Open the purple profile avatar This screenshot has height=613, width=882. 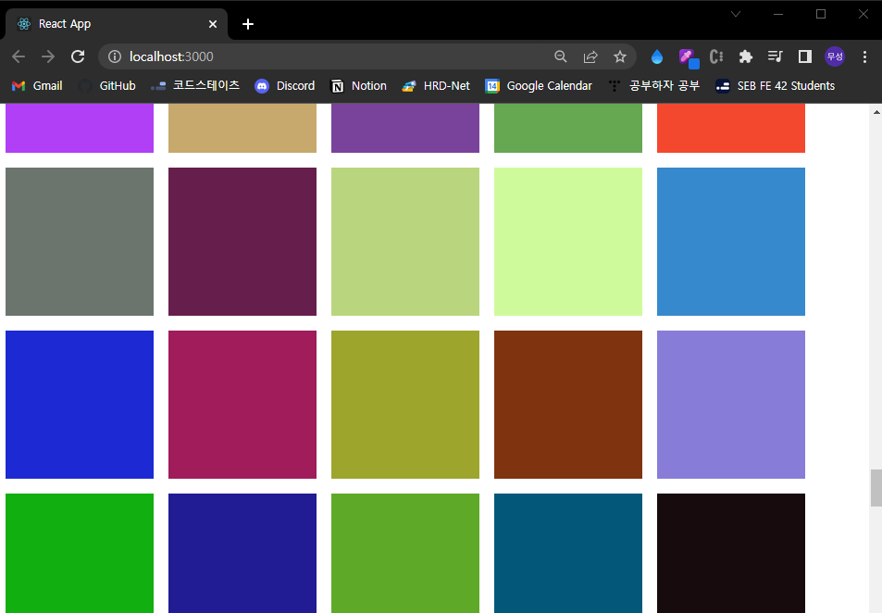(x=835, y=56)
